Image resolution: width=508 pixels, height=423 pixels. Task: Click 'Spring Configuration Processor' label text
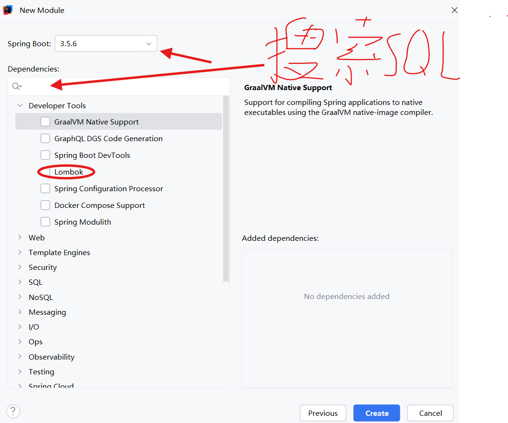click(109, 188)
